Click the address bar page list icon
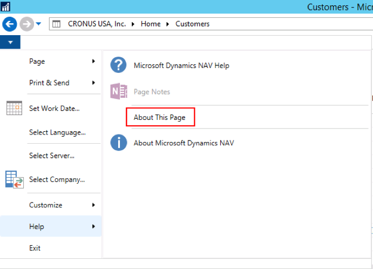 tap(56, 24)
